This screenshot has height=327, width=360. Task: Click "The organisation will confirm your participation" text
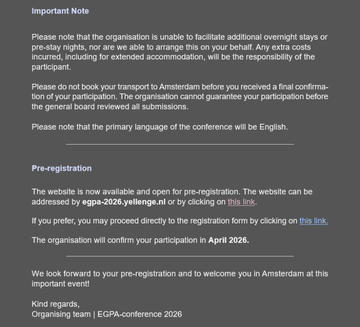click(x=119, y=240)
